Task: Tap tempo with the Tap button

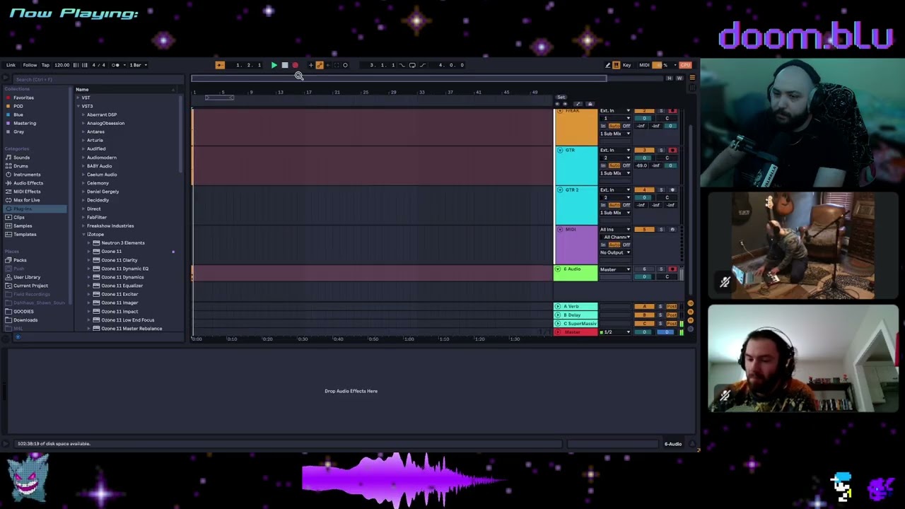Action: coord(45,65)
